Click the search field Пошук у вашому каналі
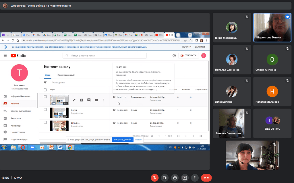 click(x=105, y=56)
